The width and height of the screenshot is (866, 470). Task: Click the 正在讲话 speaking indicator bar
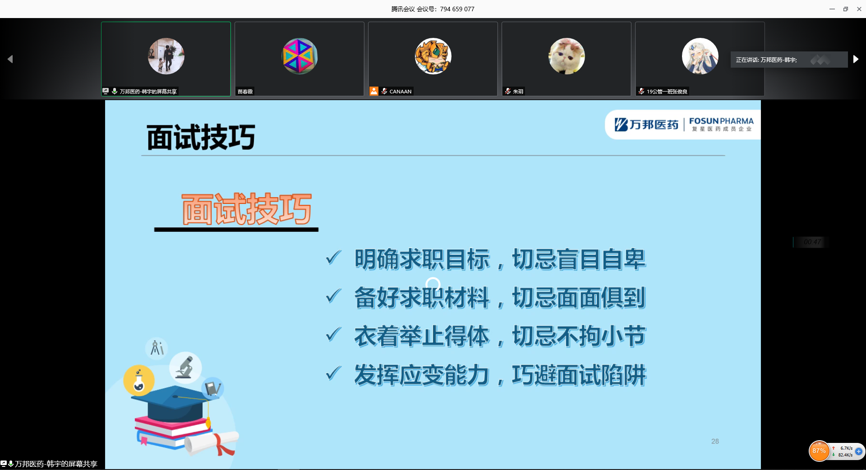(789, 60)
